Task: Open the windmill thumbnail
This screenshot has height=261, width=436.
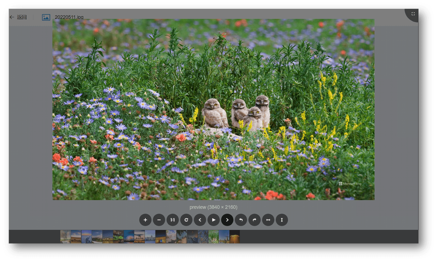Action: pyautogui.click(x=224, y=236)
